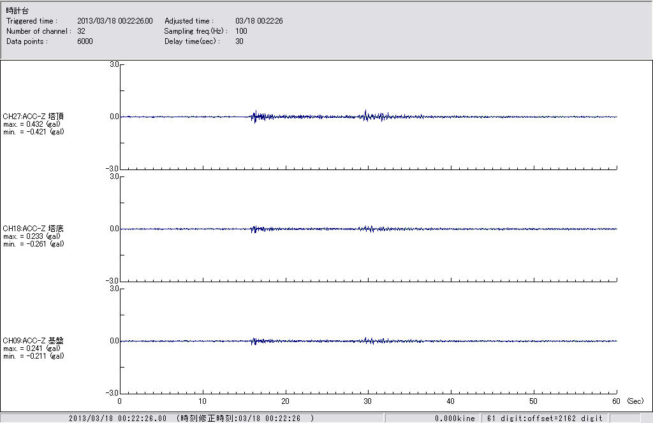Click the Number of channel value 32
653x423 pixels.
[x=81, y=31]
